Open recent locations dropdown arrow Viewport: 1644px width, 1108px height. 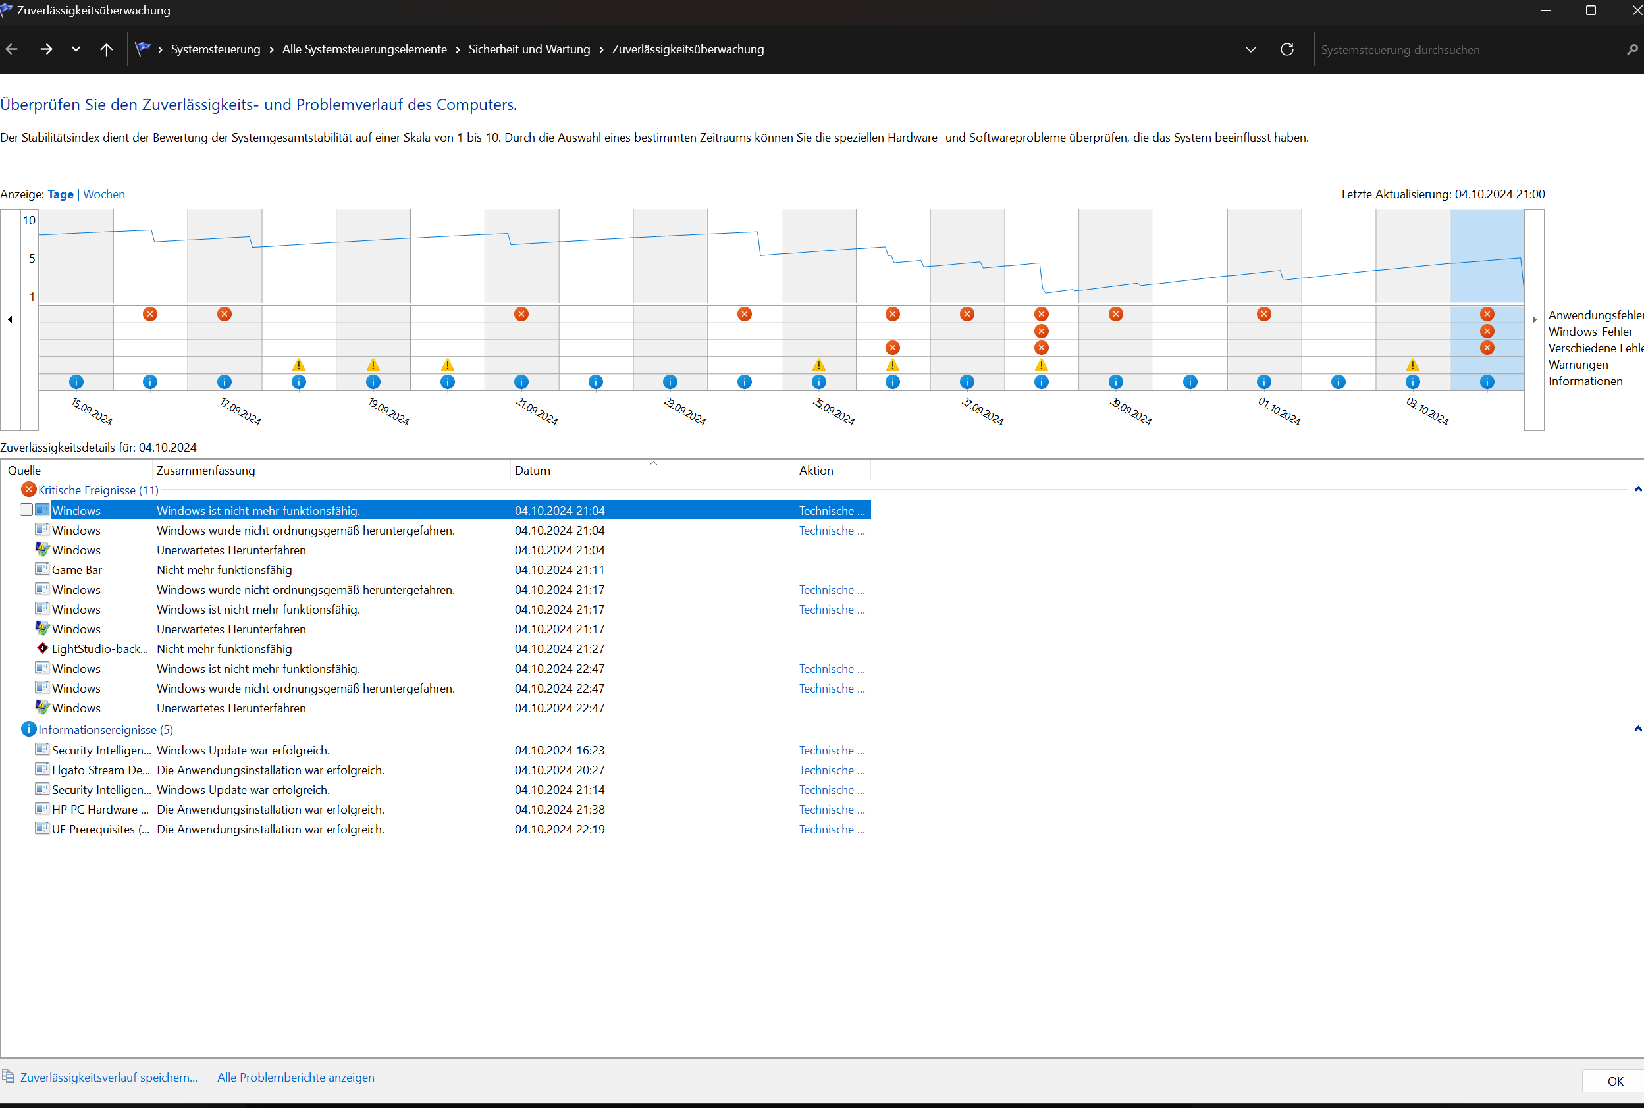76,49
